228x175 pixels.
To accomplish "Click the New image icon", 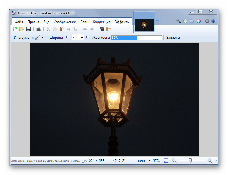I will (15, 29).
